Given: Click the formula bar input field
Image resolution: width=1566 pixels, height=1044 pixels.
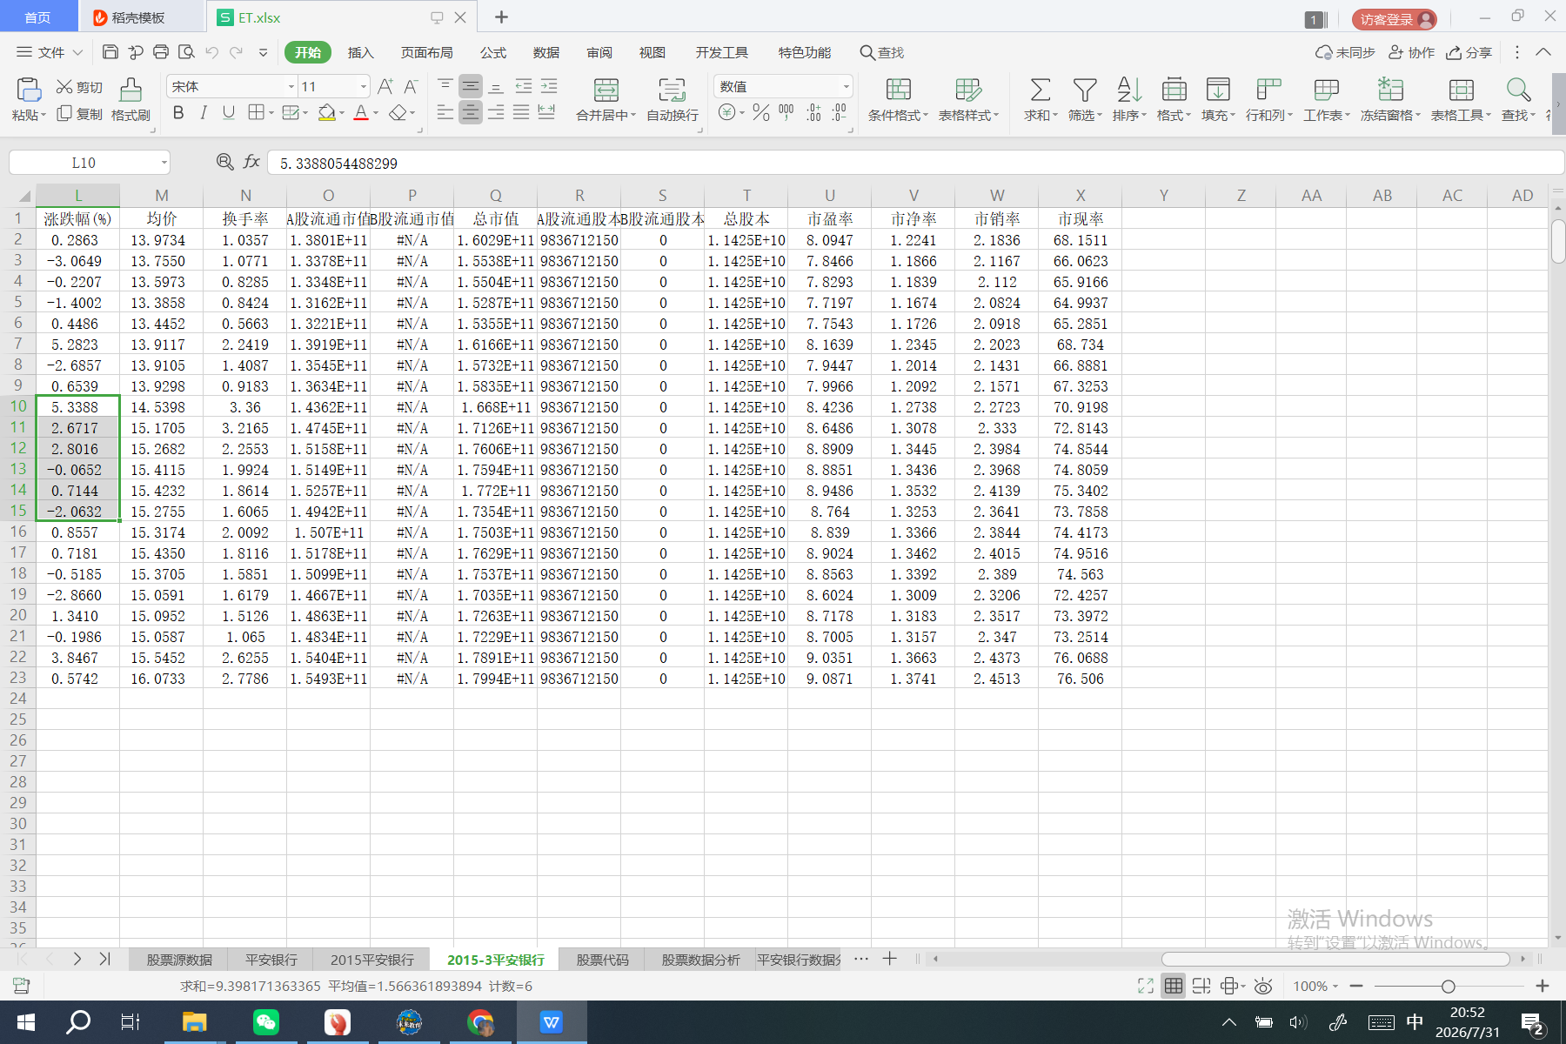Looking at the screenshot, I should point(915,163).
